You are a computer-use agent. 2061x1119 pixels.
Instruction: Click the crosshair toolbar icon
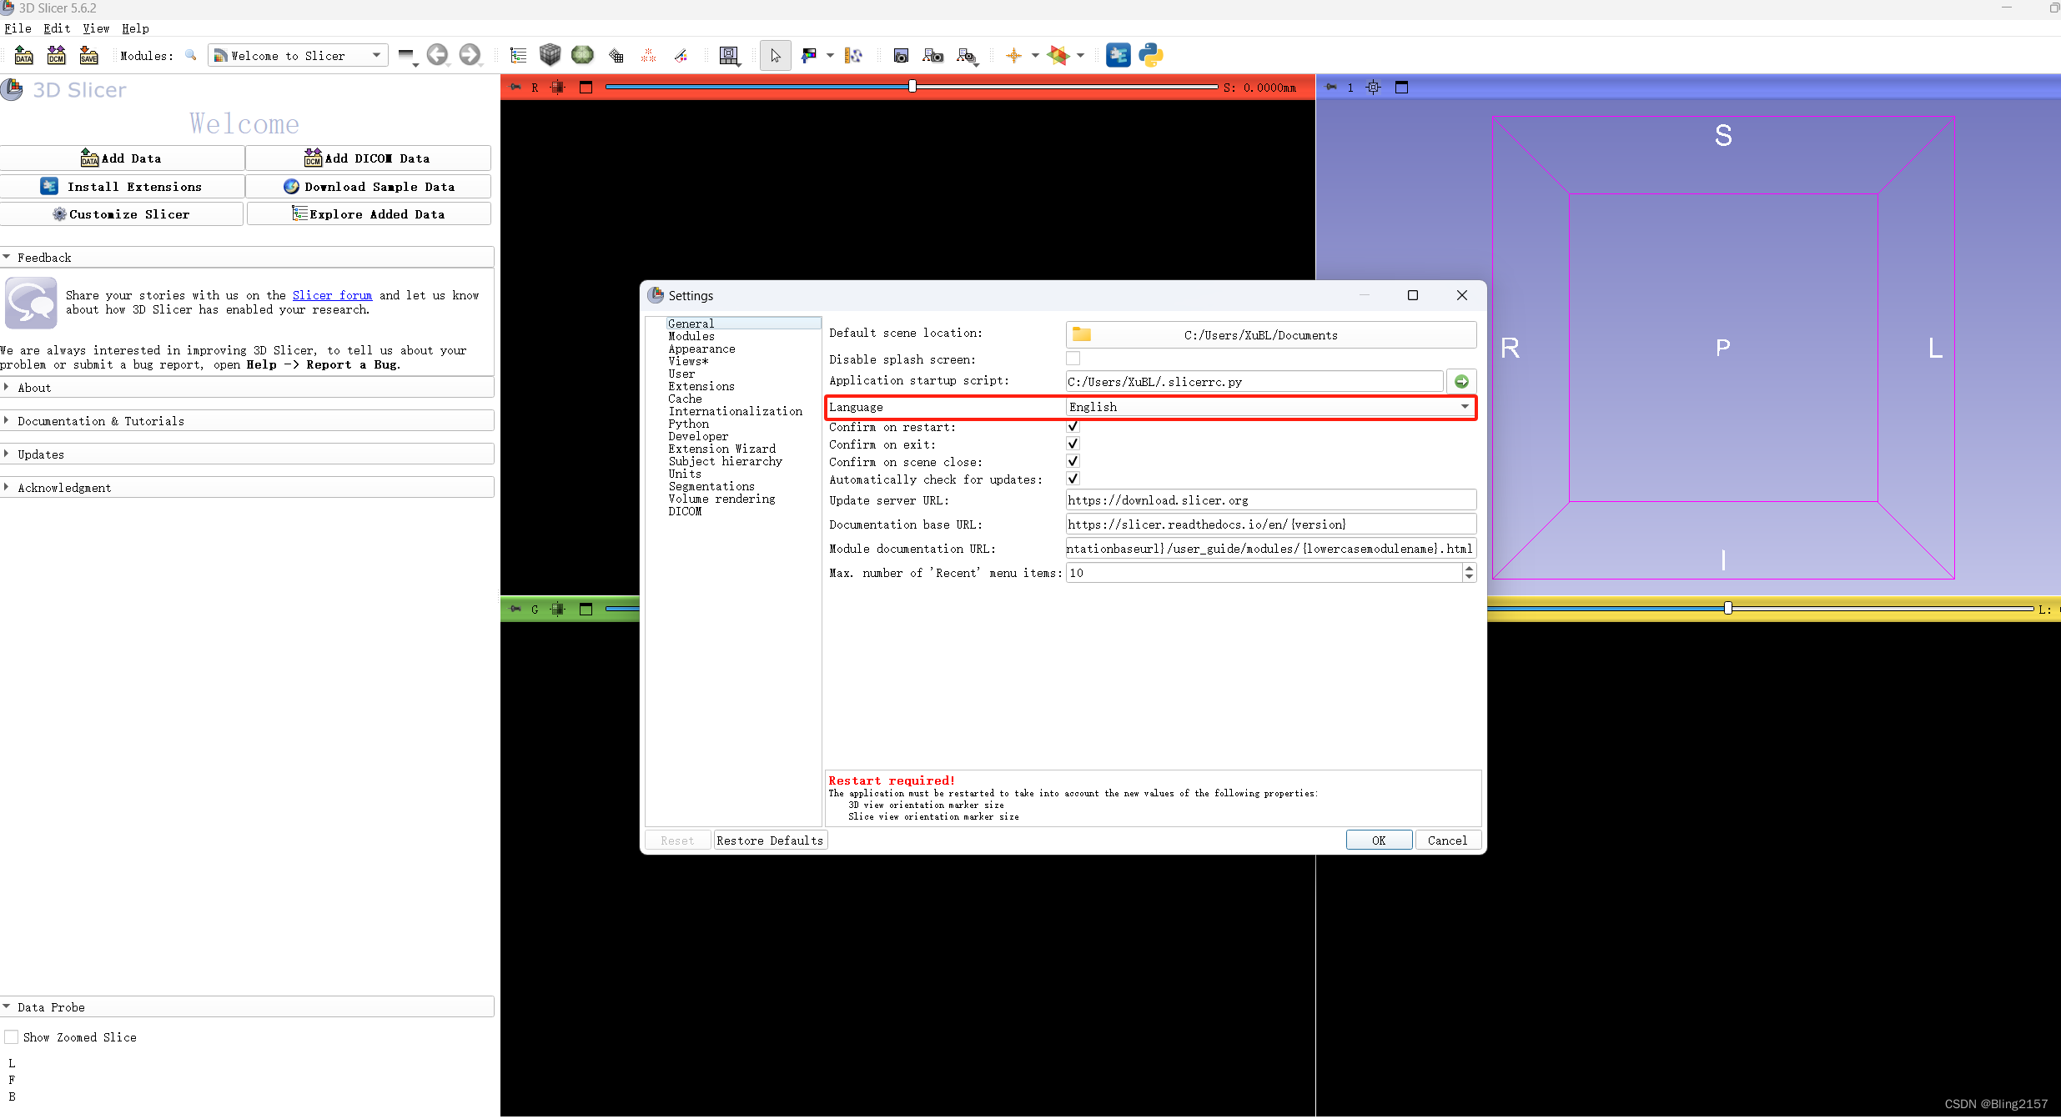tap(1013, 56)
